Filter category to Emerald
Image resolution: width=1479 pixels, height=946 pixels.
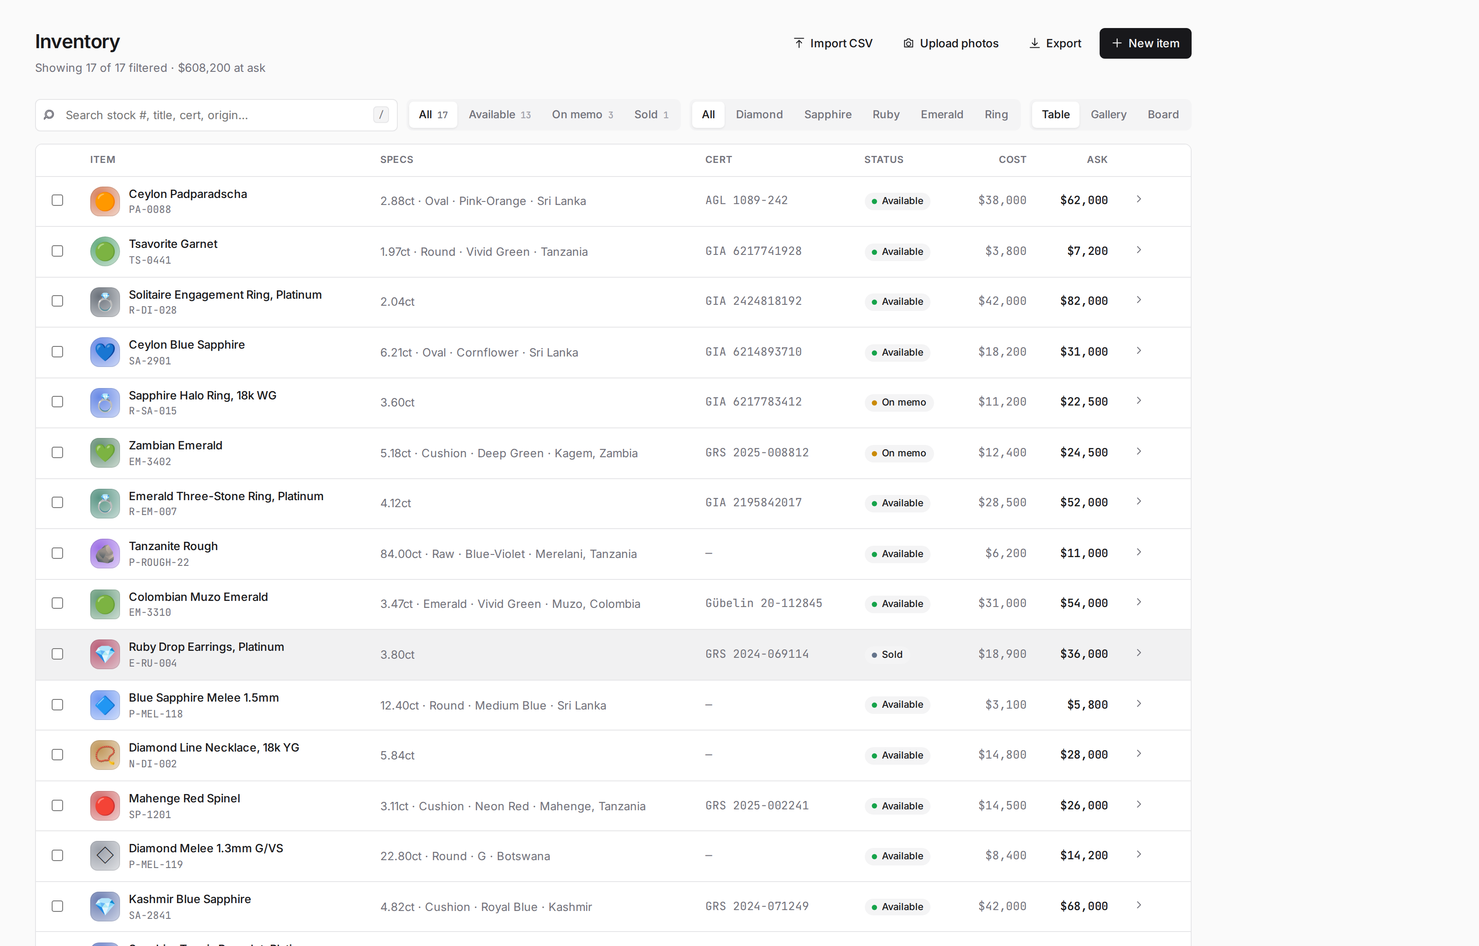(942, 115)
